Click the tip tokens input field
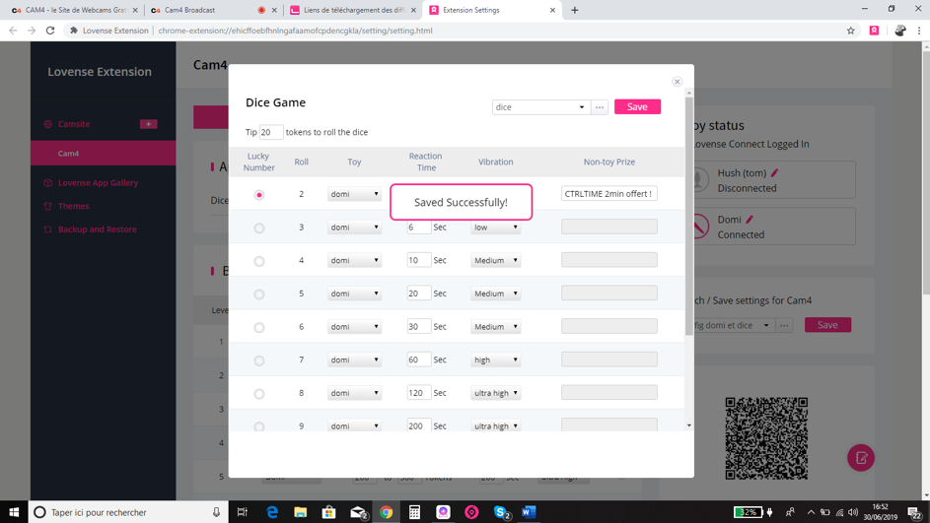Image resolution: width=930 pixels, height=523 pixels. [270, 132]
